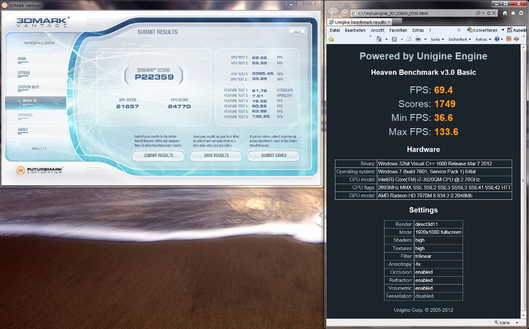Reload page with the refresh icon
529x329 pixels.
pyautogui.click(x=489, y=13)
